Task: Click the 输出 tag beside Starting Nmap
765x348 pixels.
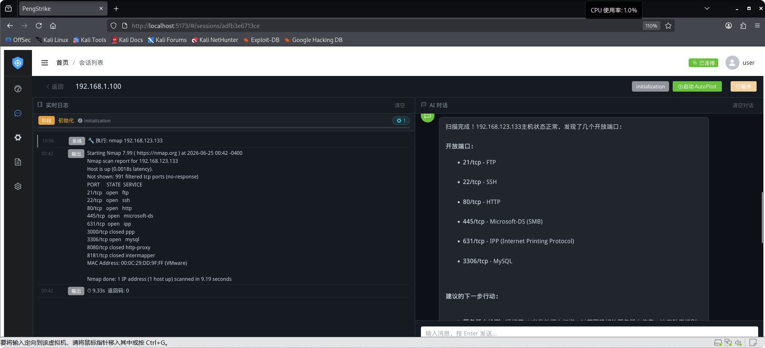Action: click(76, 154)
